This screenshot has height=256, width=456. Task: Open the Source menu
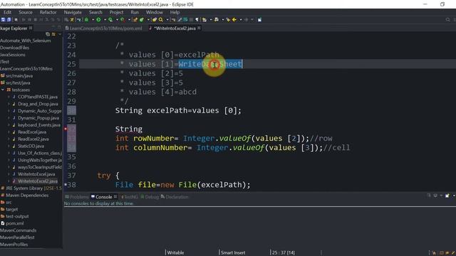[x=26, y=12]
